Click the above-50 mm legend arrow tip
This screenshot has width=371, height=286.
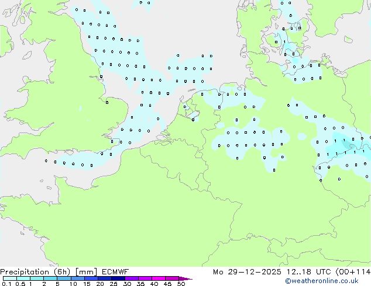185,278
